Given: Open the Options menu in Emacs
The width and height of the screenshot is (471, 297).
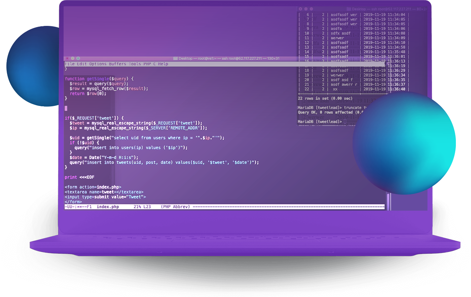Looking at the screenshot, I should tap(98, 64).
